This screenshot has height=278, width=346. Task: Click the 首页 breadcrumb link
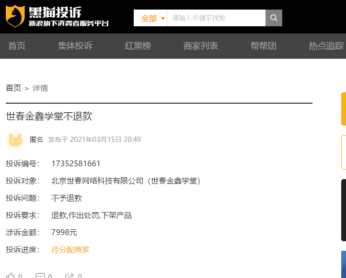pyautogui.click(x=13, y=88)
